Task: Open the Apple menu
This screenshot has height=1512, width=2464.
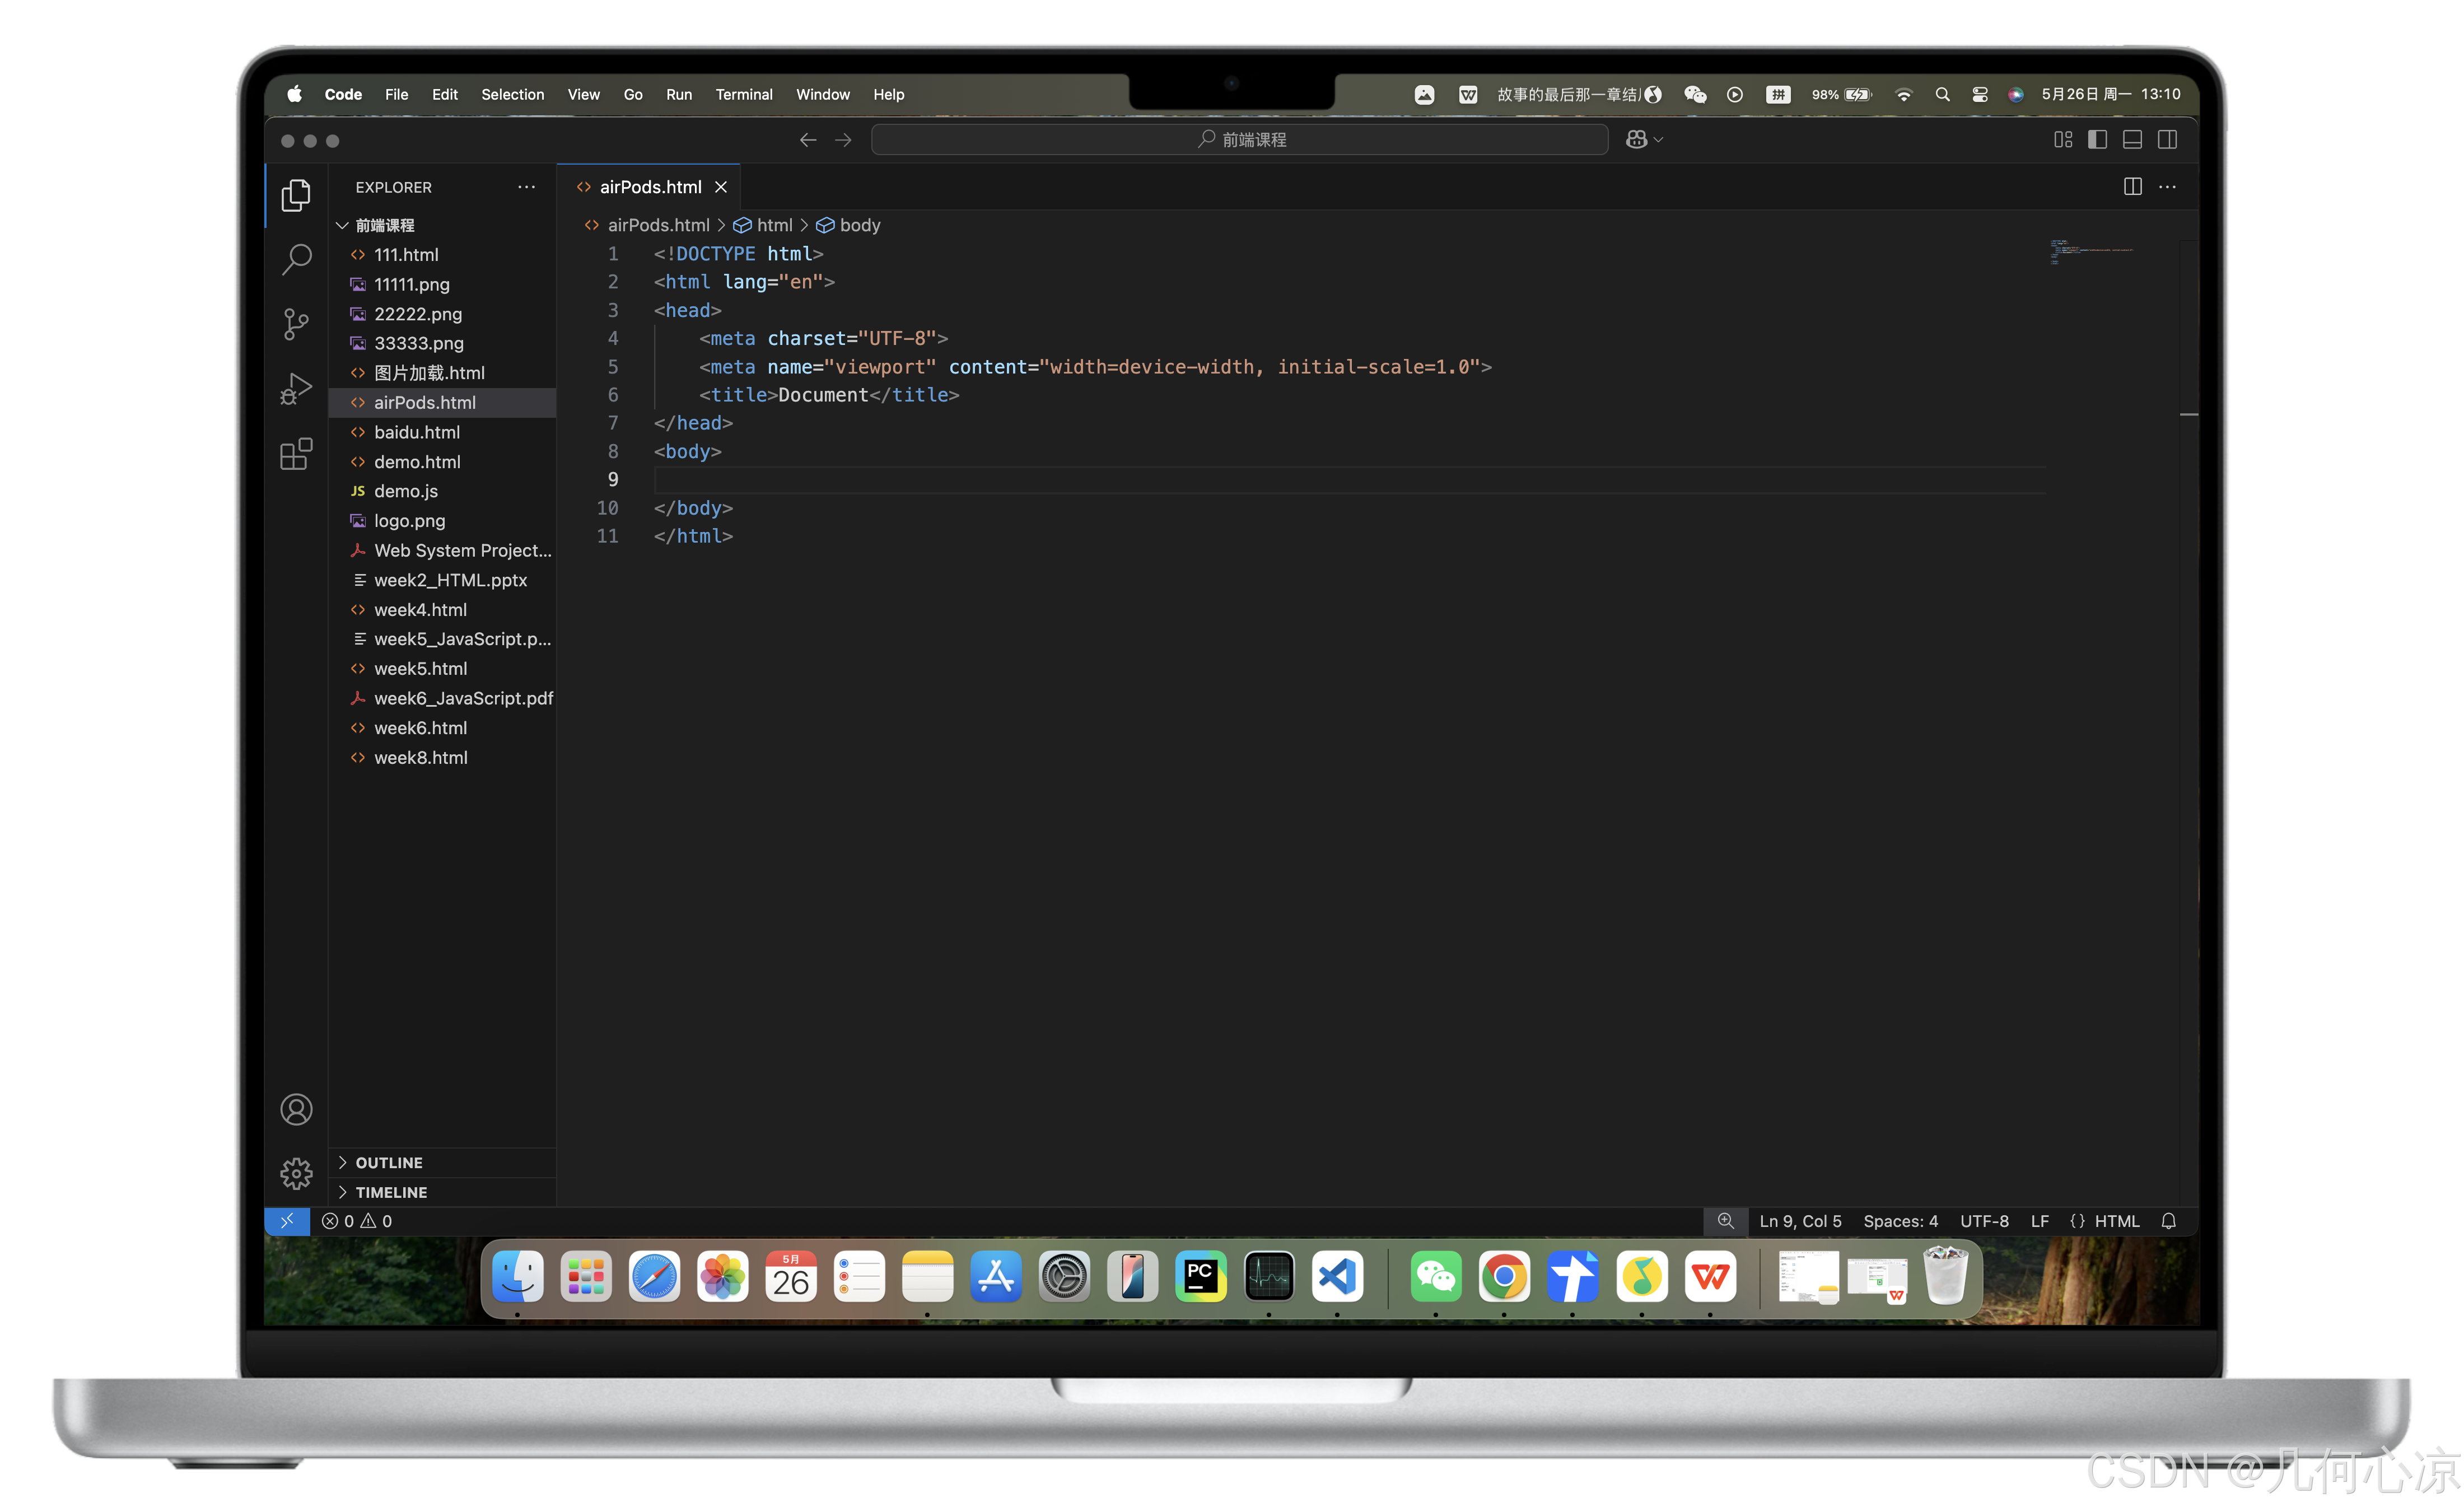Action: tap(294, 94)
